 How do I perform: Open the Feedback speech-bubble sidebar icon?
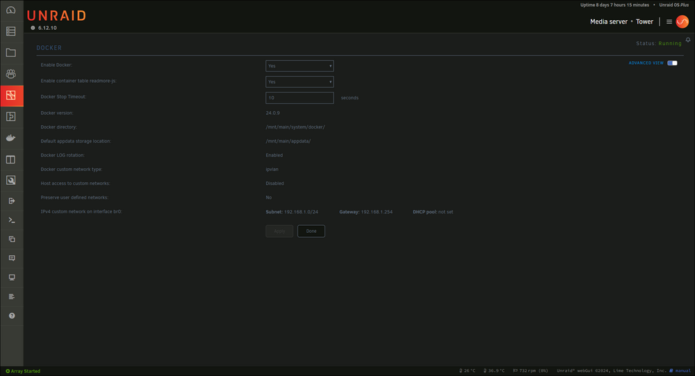click(x=12, y=258)
